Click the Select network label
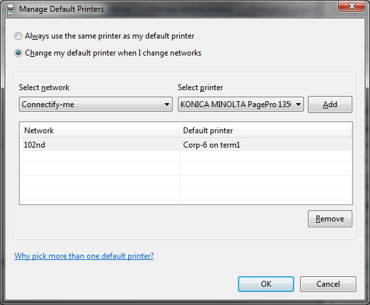Viewport: 370px width, 305px height. (44, 88)
